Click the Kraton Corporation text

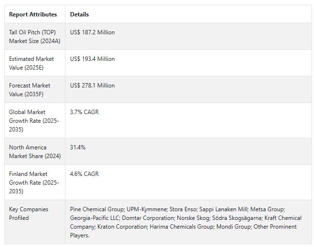[123, 227]
